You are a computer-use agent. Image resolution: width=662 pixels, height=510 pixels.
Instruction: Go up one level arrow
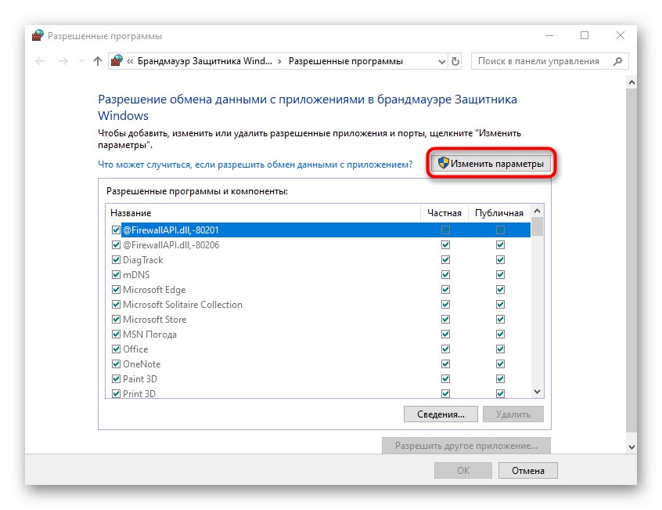point(98,61)
